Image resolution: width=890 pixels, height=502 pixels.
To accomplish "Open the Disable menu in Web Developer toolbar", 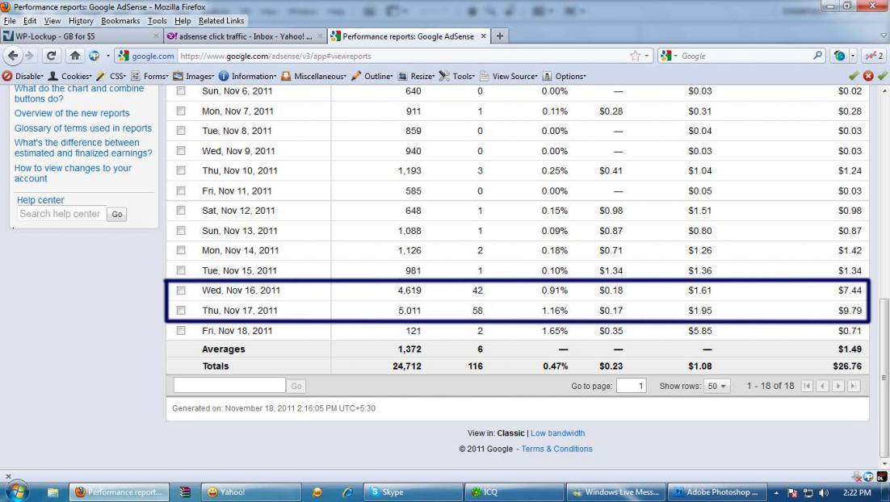I will pos(23,76).
